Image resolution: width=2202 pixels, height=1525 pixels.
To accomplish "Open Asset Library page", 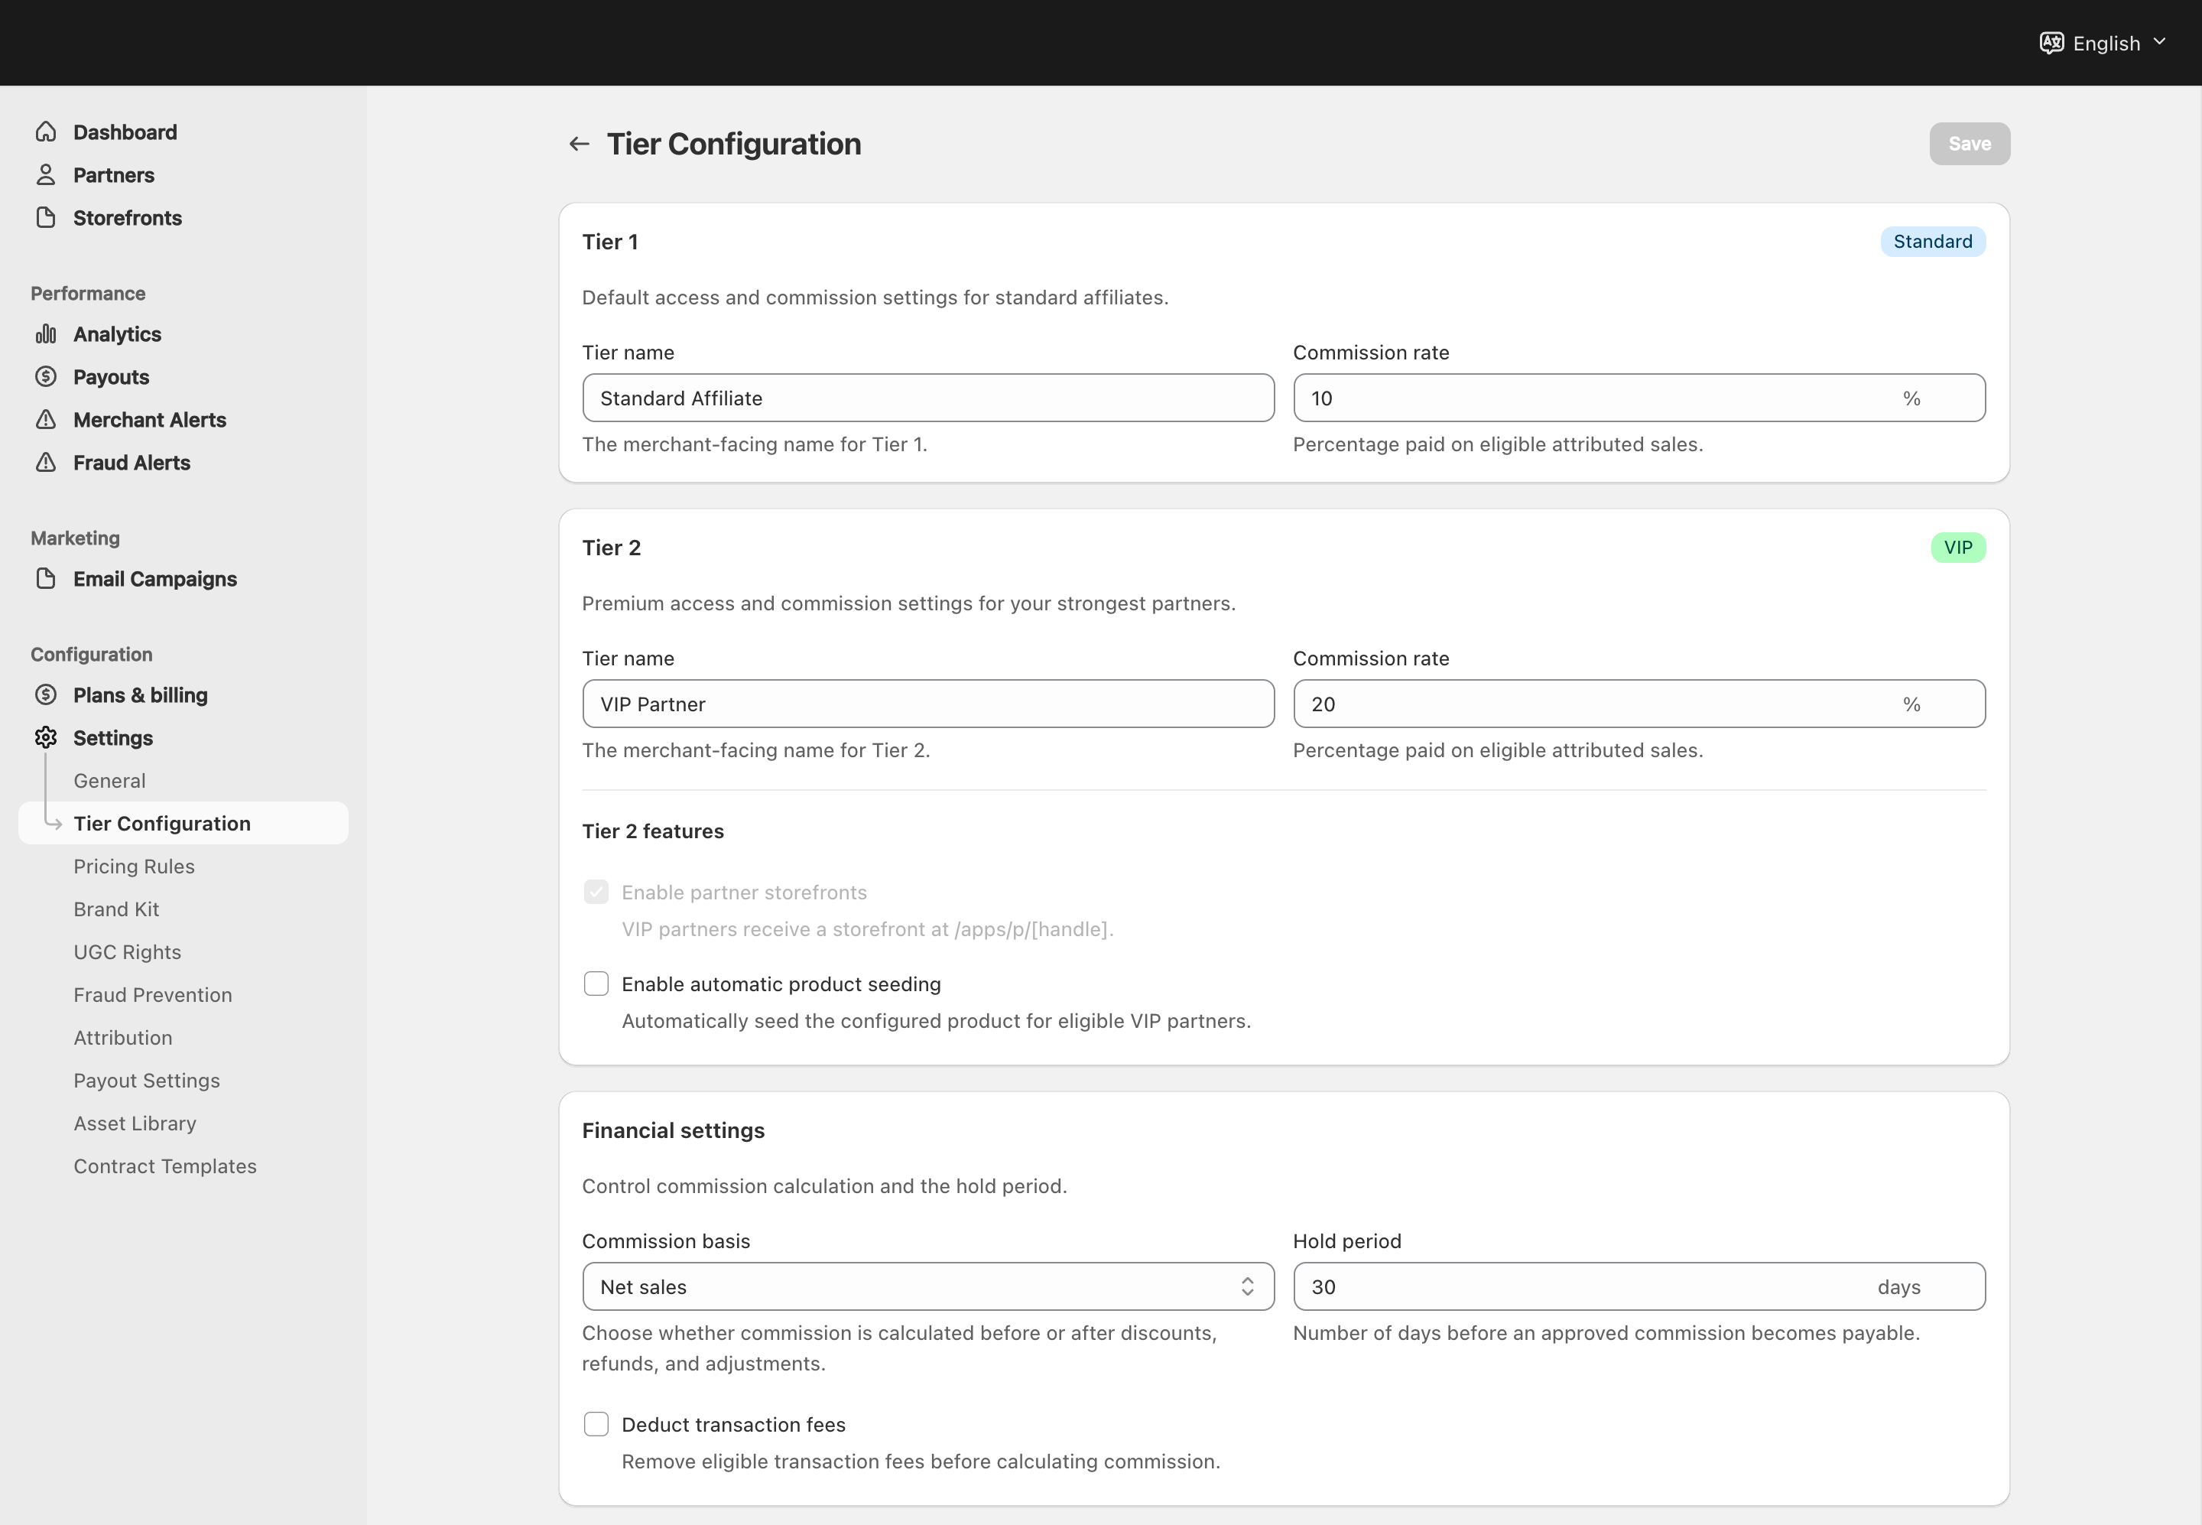I will tap(135, 1123).
